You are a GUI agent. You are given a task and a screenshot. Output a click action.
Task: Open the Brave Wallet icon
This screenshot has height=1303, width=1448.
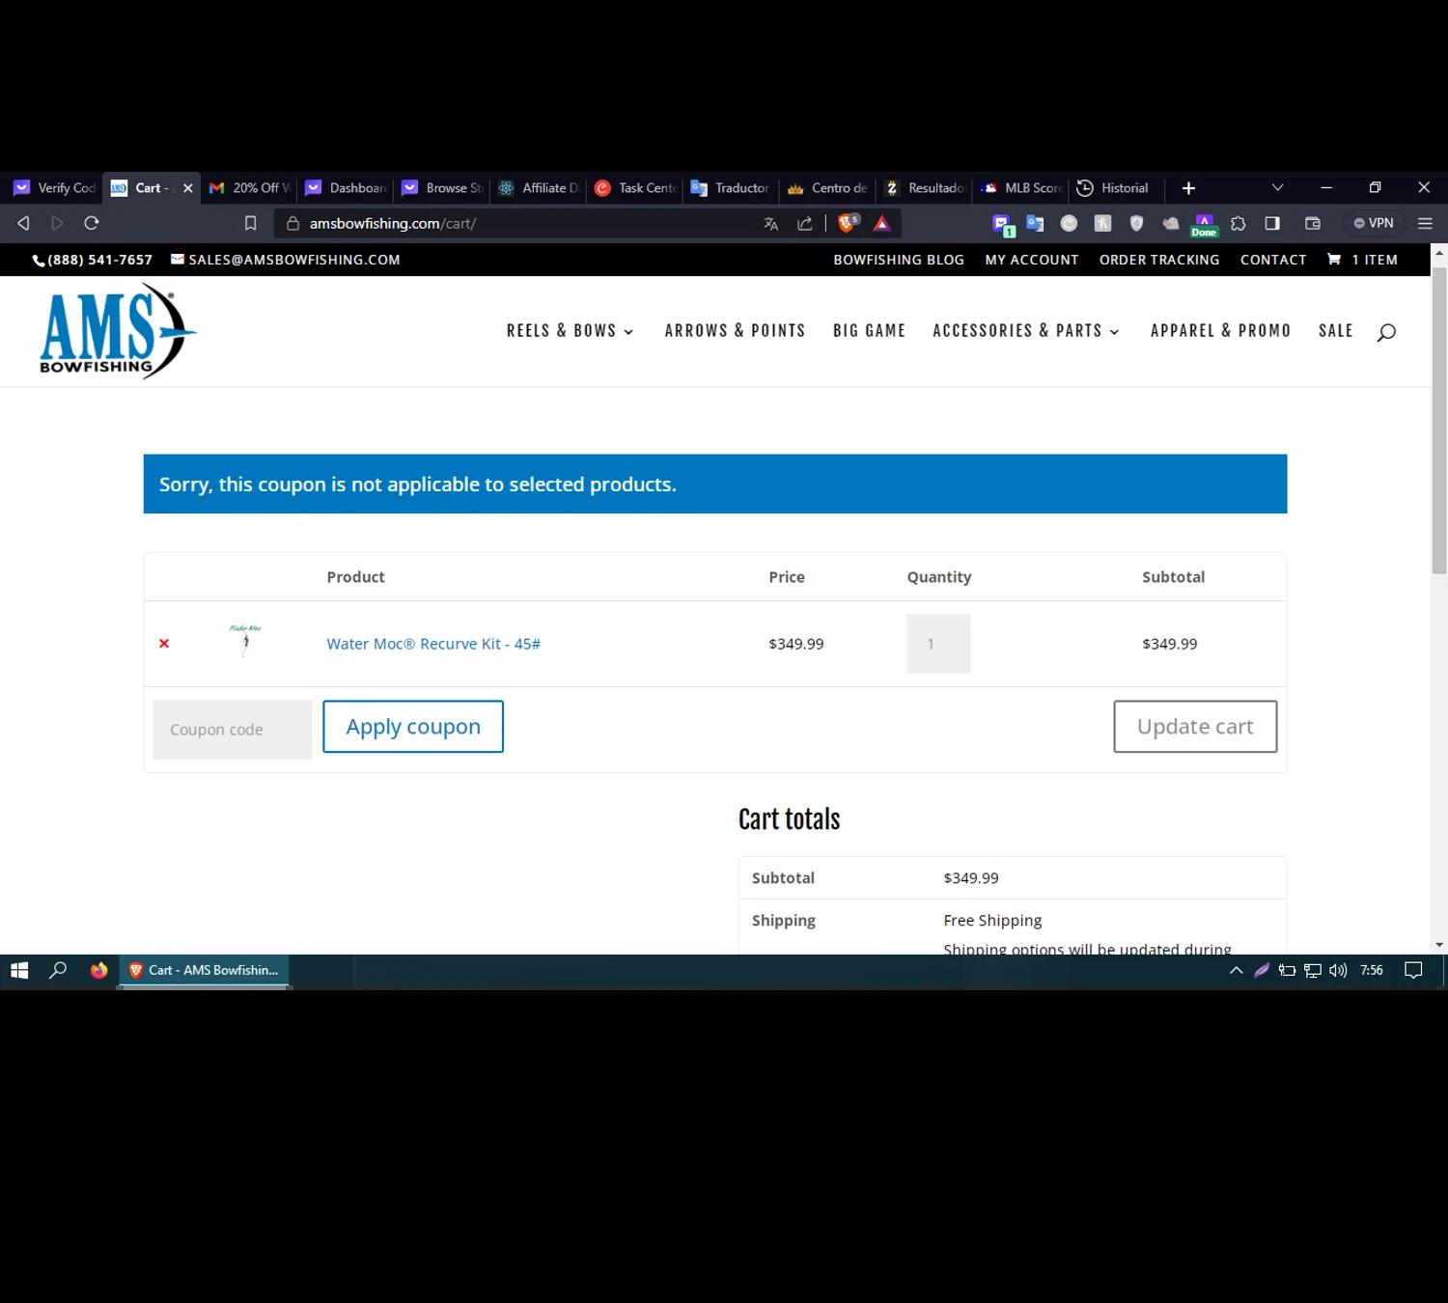tap(1313, 223)
